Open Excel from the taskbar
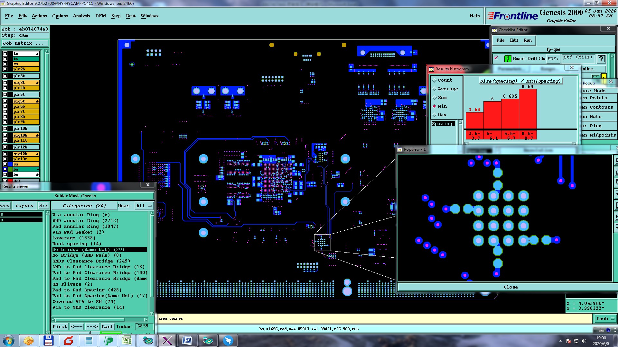Viewport: 618px width, 347px height. [127, 341]
